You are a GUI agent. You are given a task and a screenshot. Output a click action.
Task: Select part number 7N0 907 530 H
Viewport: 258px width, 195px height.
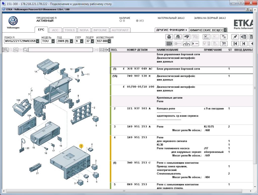pos(139,76)
